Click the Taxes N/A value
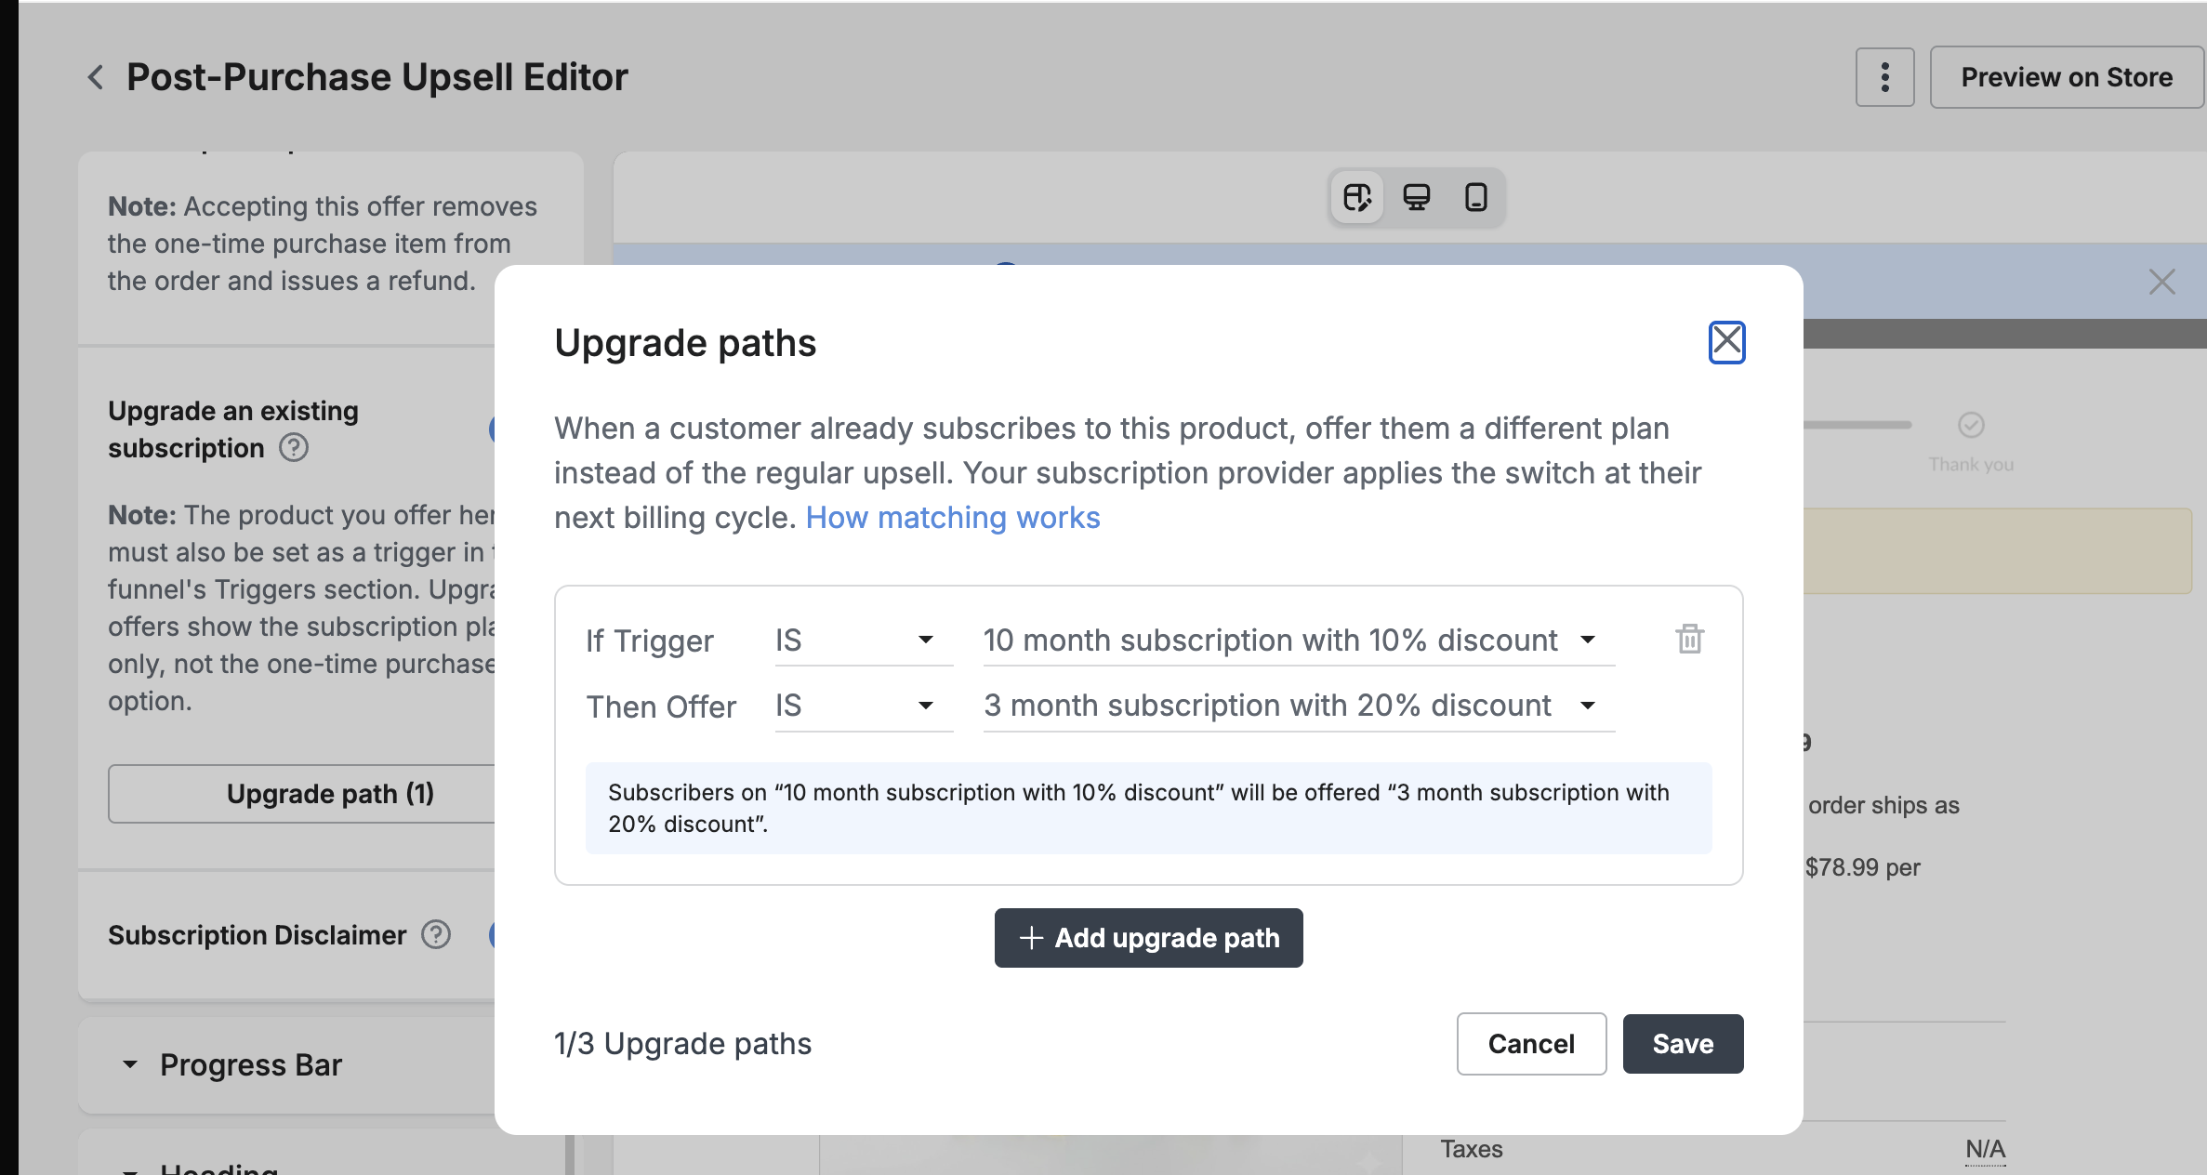The width and height of the screenshot is (2207, 1175). [1985, 1149]
